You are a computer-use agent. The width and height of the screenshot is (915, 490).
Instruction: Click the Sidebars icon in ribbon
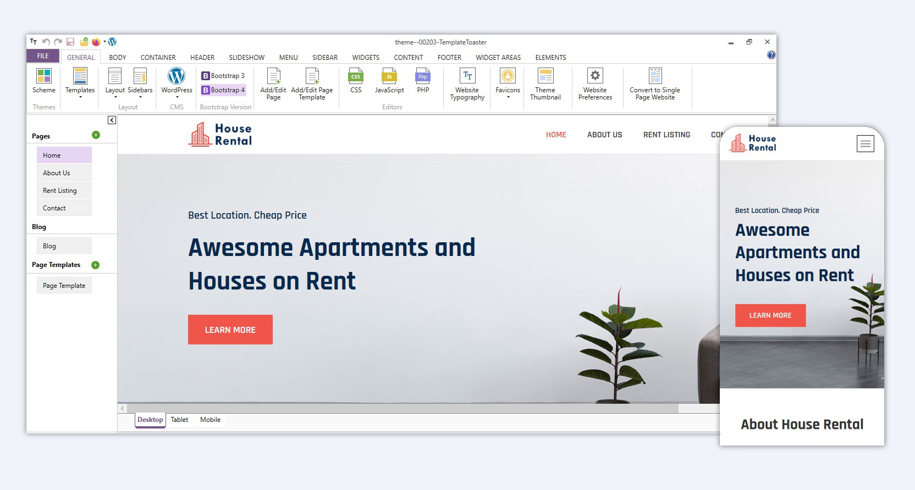click(x=140, y=76)
